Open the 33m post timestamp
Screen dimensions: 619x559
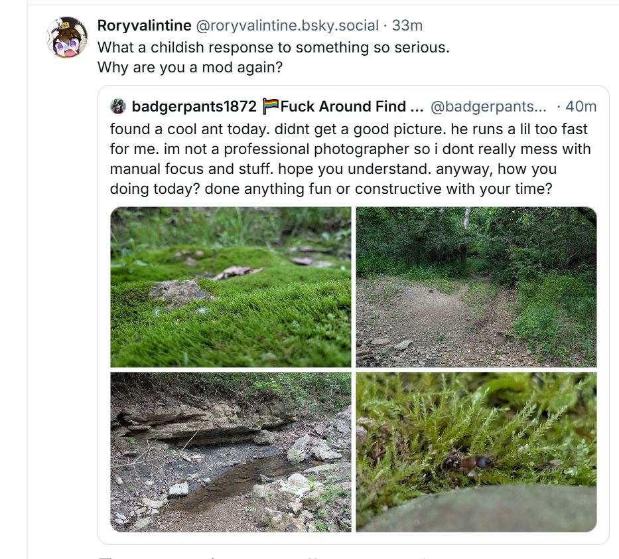[407, 26]
